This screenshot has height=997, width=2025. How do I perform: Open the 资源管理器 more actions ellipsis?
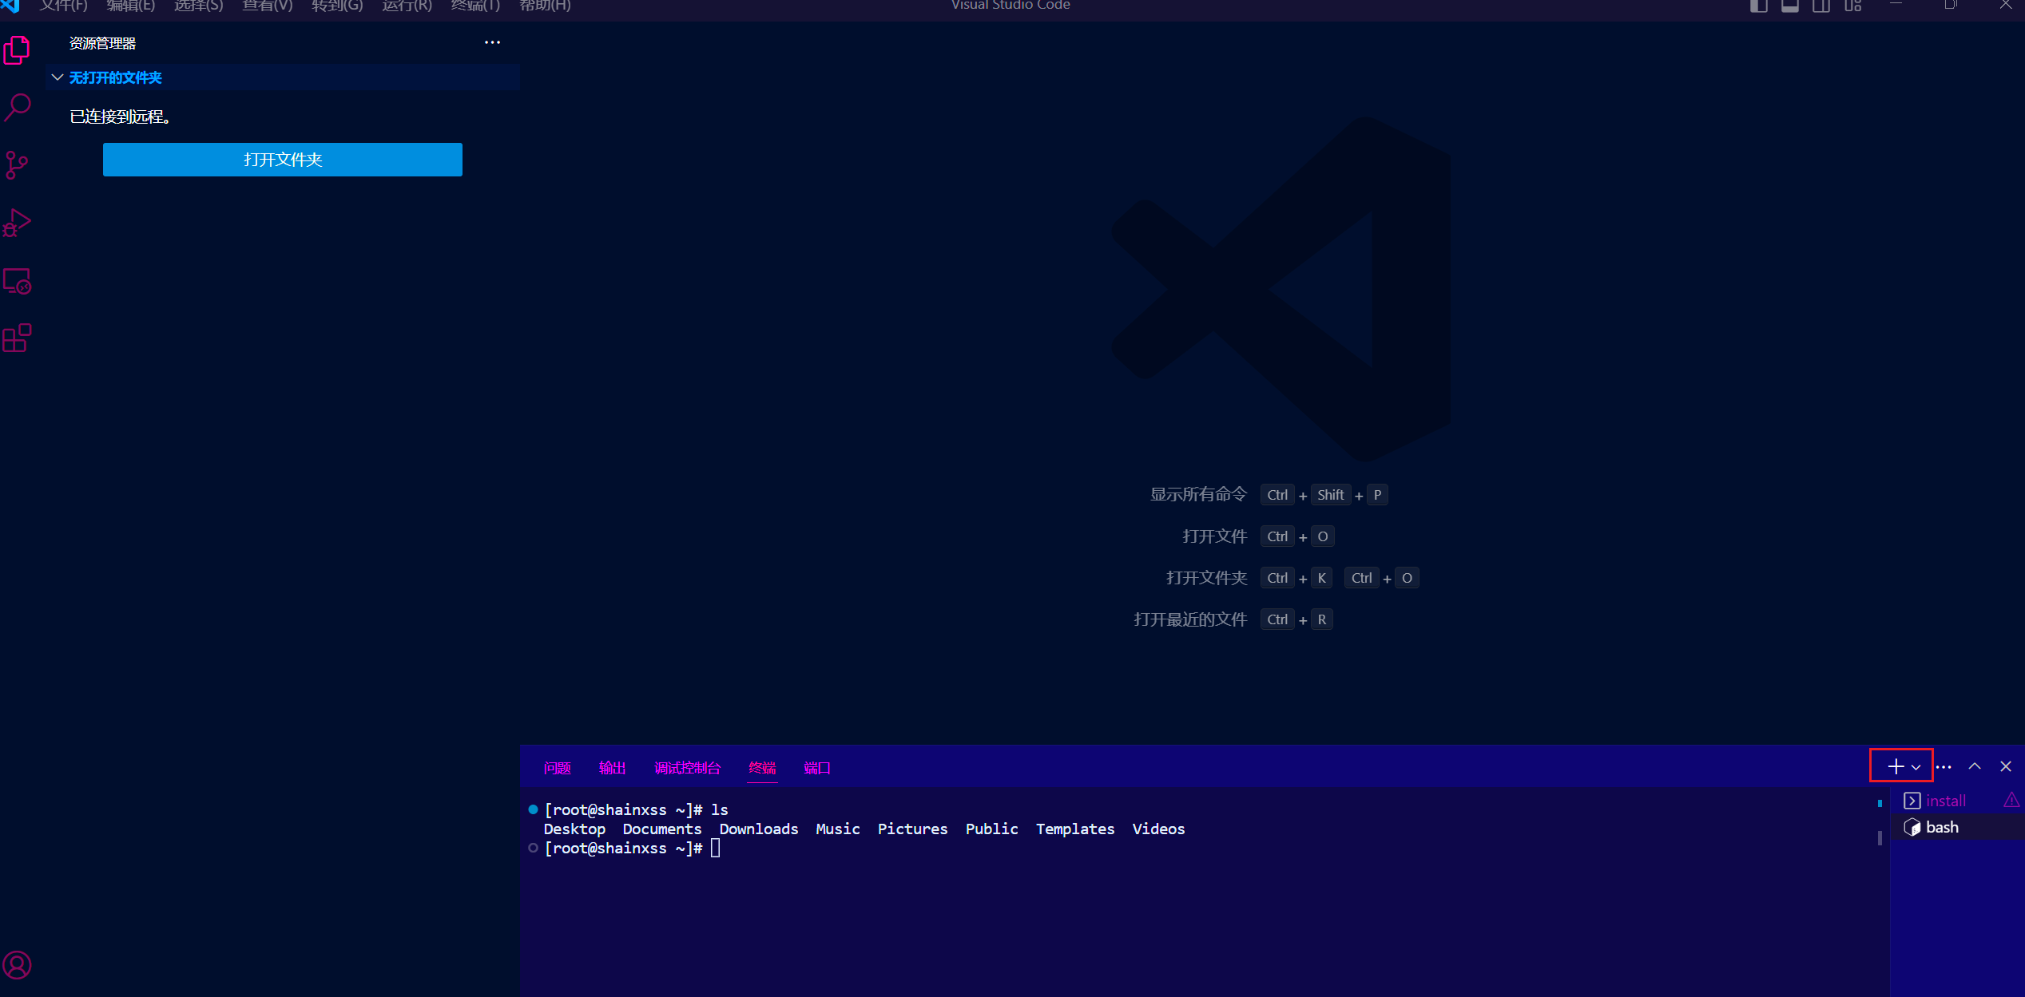click(492, 42)
